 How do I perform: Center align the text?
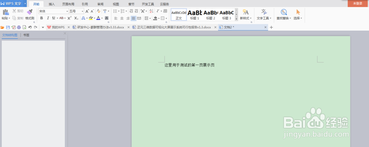point(122,18)
